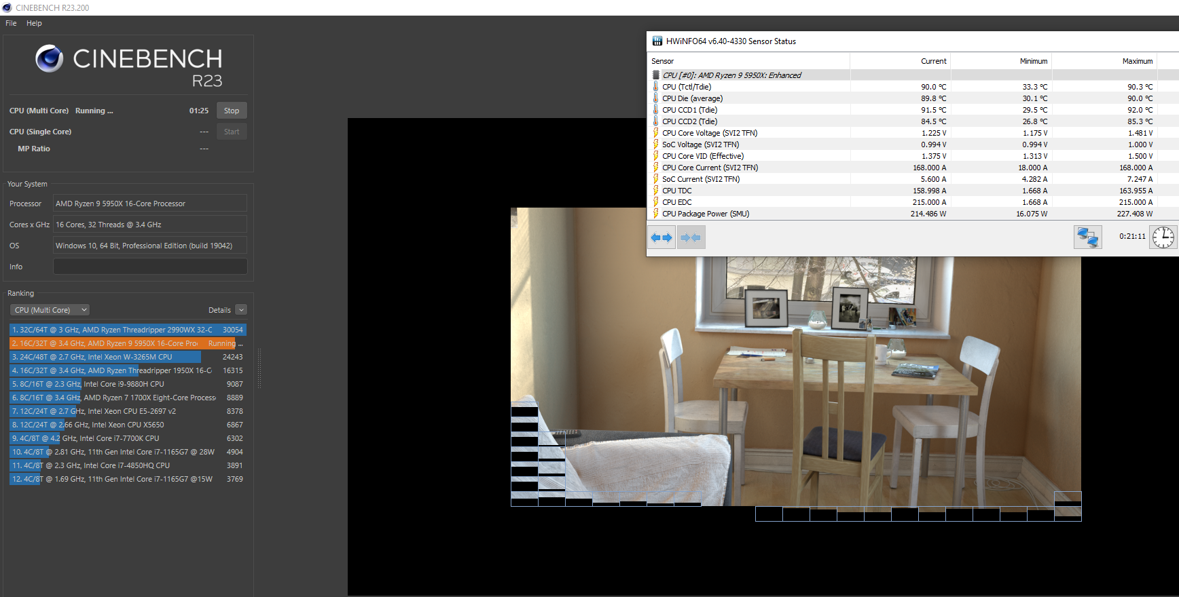The image size is (1179, 597).
Task: Click the rendered kitchen scene preview
Action: click(x=795, y=357)
